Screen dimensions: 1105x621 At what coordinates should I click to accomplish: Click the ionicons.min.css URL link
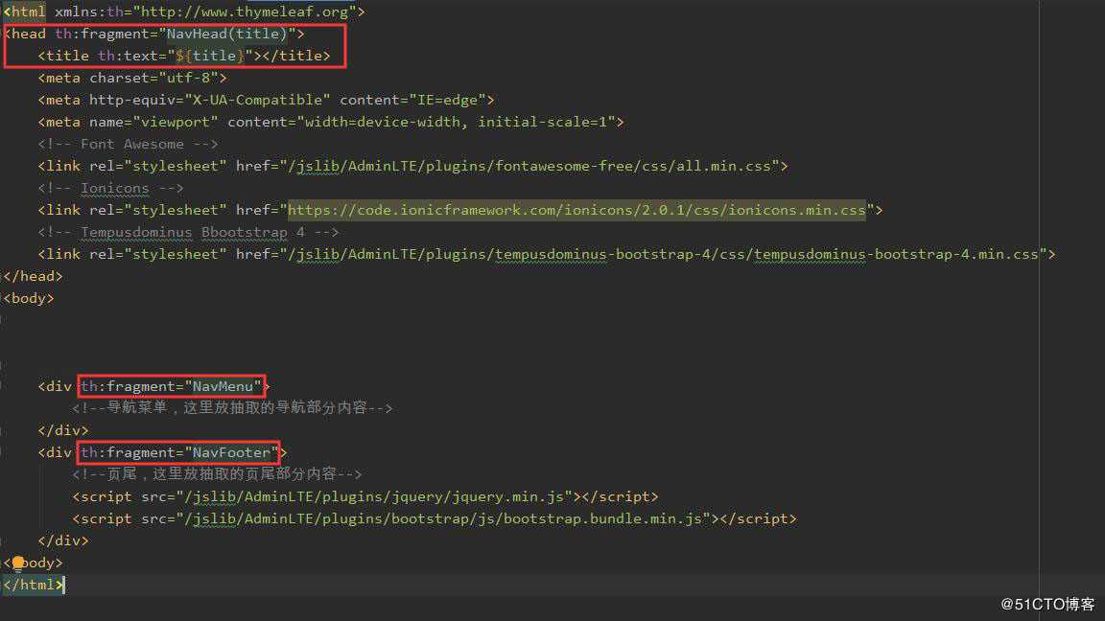tap(576, 210)
